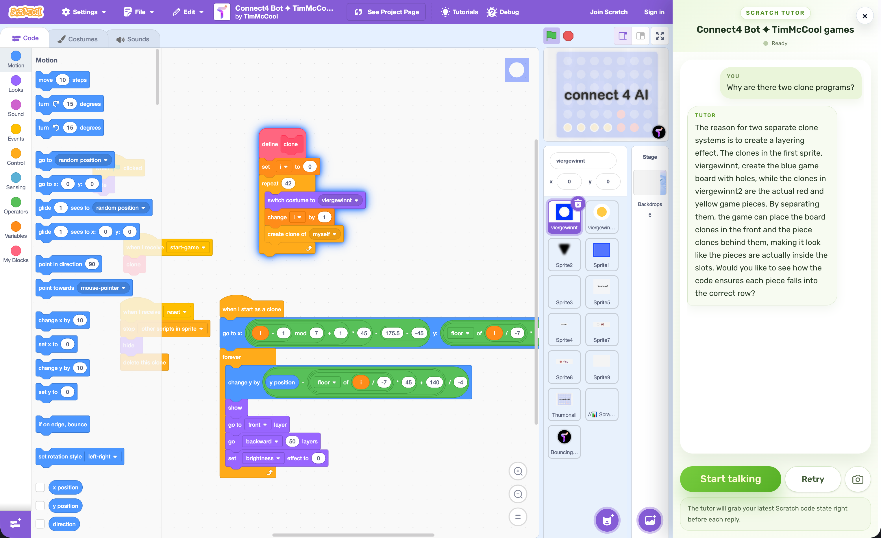This screenshot has height=538, width=881.
Task: Select the Sprite2 thumbnail
Action: [564, 255]
